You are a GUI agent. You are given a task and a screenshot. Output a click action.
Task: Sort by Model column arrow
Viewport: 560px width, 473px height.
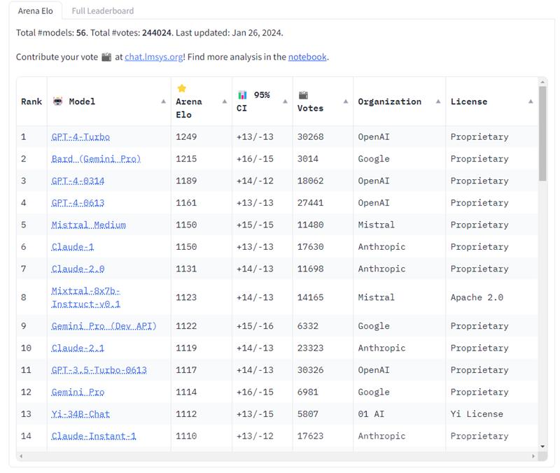tap(163, 101)
